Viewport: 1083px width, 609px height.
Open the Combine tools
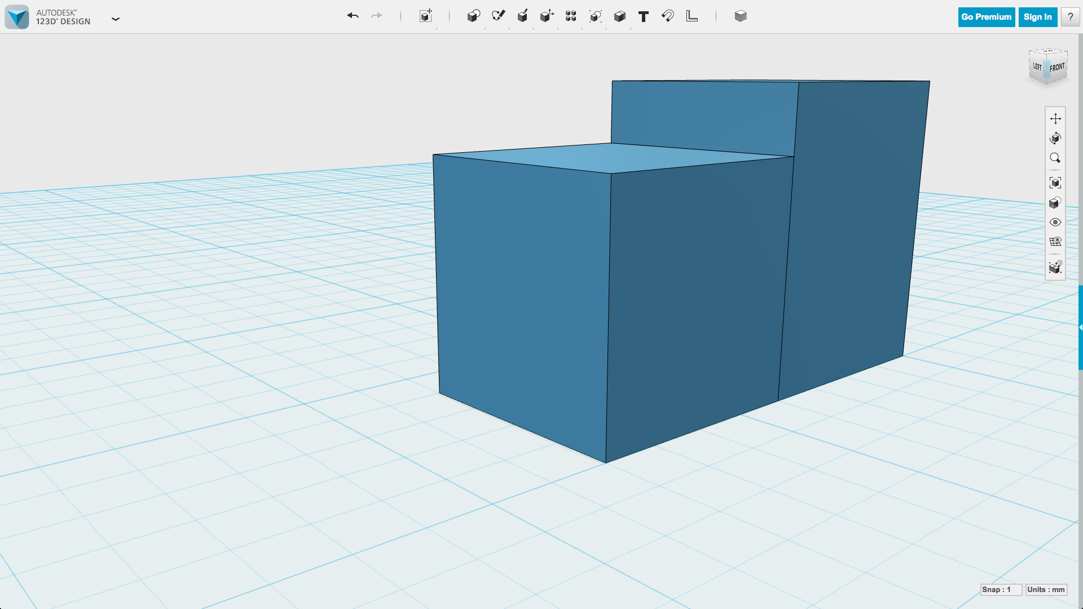click(x=620, y=16)
